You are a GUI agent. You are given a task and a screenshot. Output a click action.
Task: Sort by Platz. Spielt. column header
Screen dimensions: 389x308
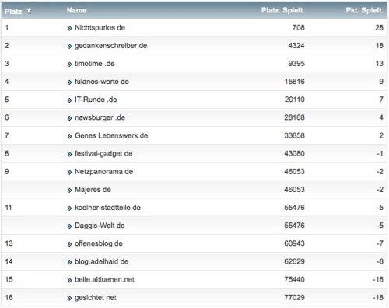coord(283,10)
